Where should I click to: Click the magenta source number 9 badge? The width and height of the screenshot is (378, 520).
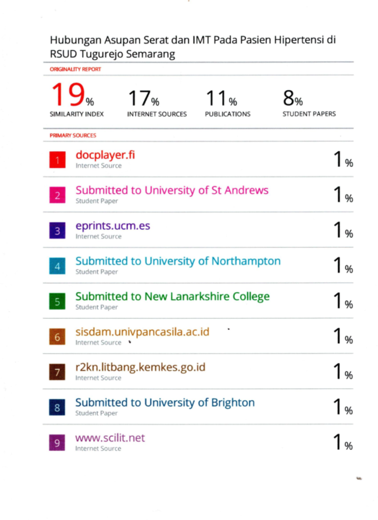pos(58,443)
